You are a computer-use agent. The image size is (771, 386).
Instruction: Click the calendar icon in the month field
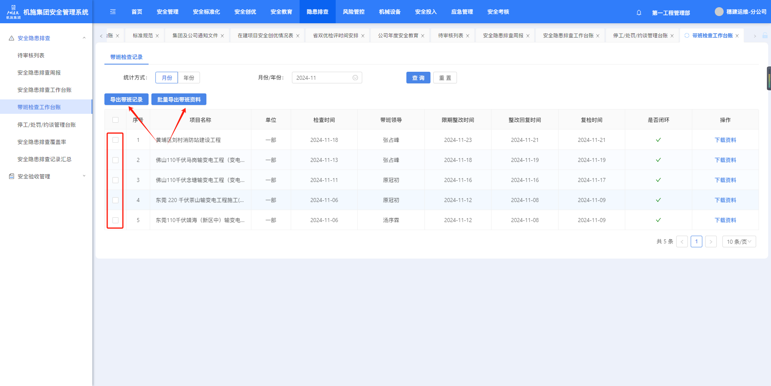point(355,78)
